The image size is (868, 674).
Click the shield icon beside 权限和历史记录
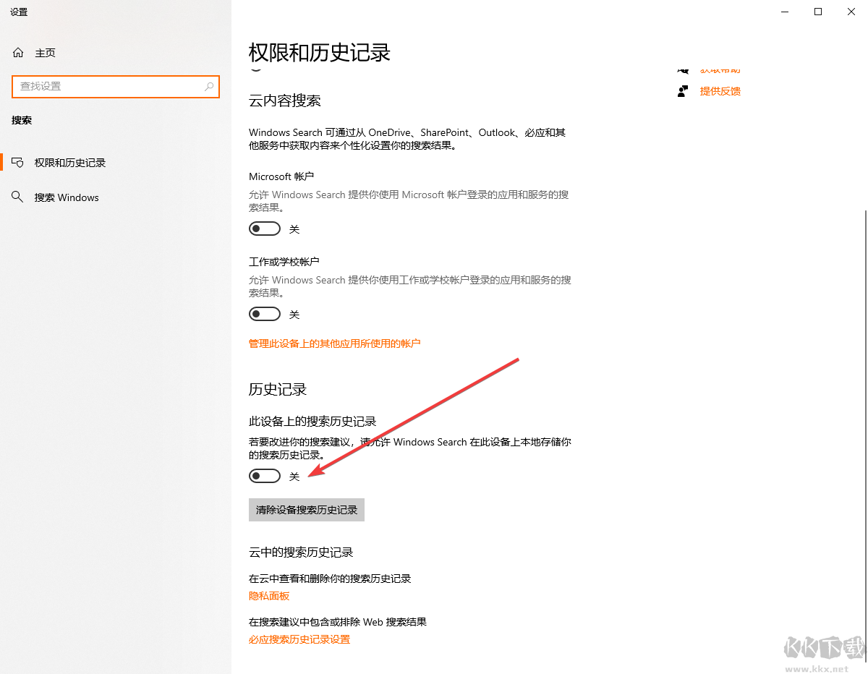point(17,162)
